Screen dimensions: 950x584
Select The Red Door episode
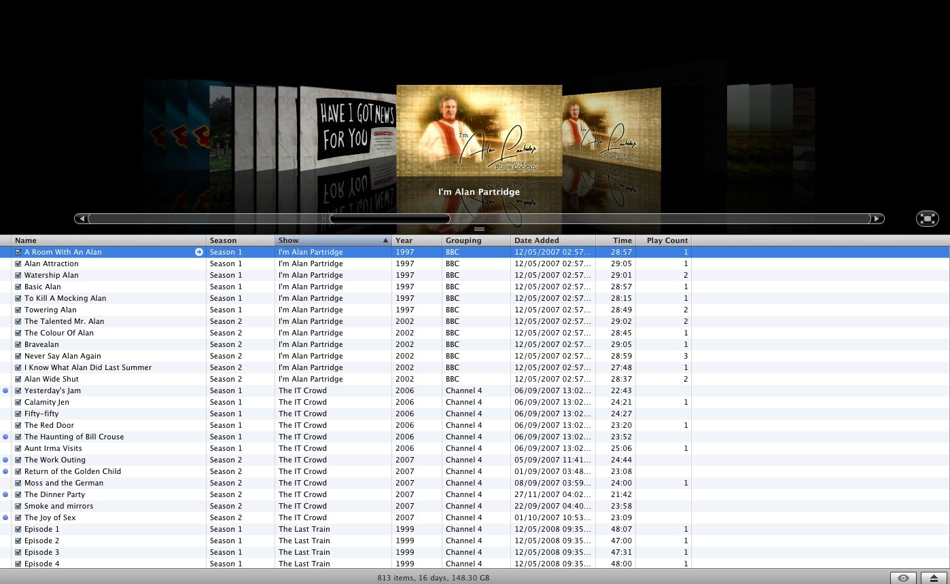475,425
